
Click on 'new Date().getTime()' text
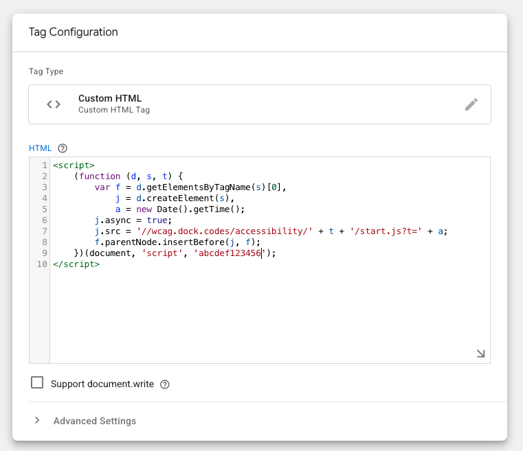tap(188, 209)
